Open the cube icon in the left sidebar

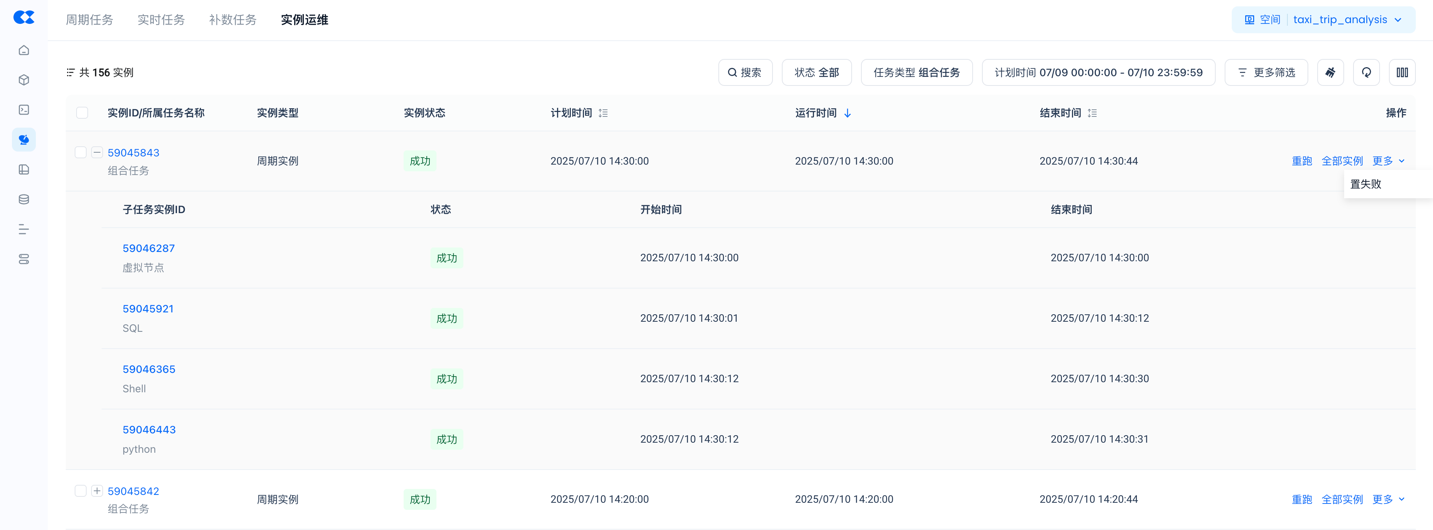24,80
